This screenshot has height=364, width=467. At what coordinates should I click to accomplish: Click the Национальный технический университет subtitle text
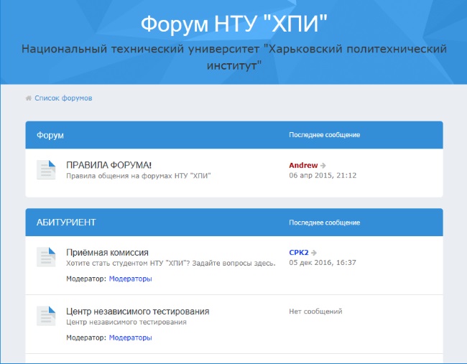coord(233,57)
